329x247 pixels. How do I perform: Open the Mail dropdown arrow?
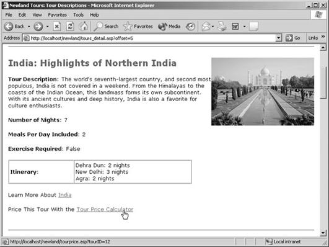213,27
